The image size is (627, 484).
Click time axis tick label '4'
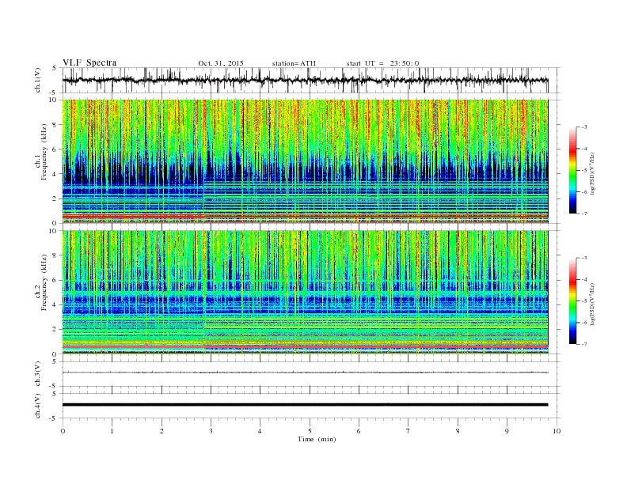coord(260,431)
